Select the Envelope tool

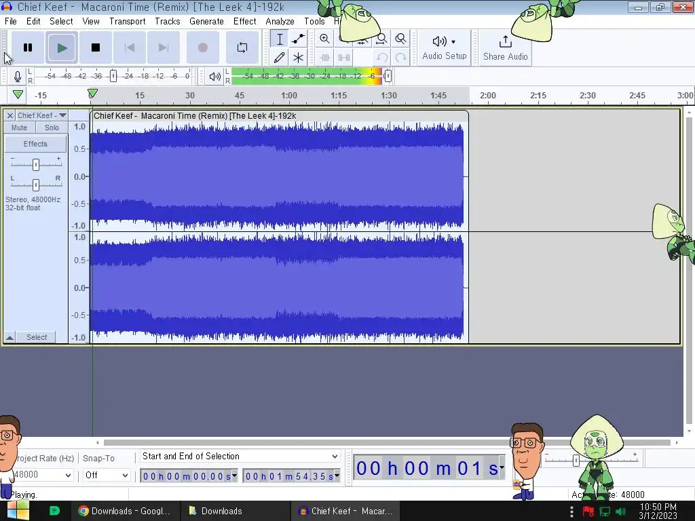point(299,39)
